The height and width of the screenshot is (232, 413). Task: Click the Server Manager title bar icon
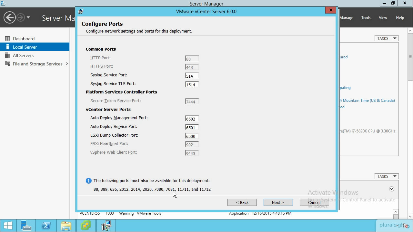3,4
